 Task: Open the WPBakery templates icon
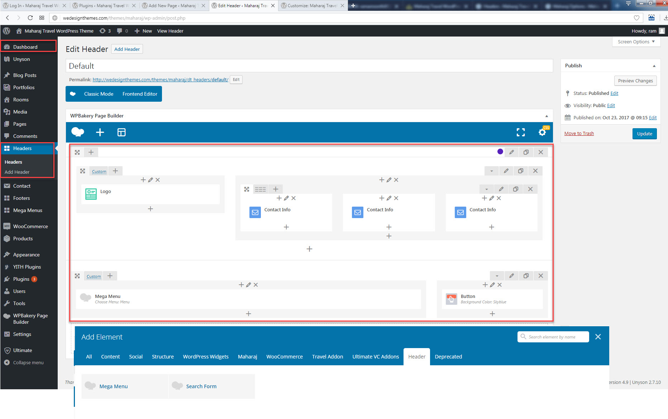click(x=121, y=133)
